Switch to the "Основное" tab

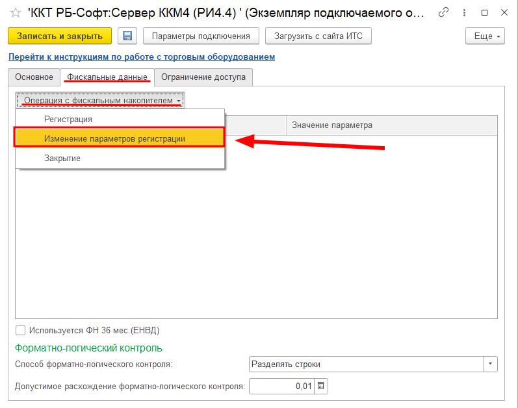(x=34, y=77)
